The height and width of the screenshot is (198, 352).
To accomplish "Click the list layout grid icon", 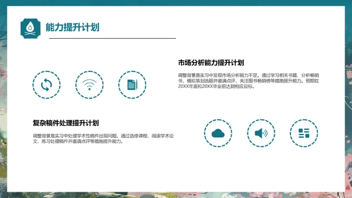I will click(304, 133).
